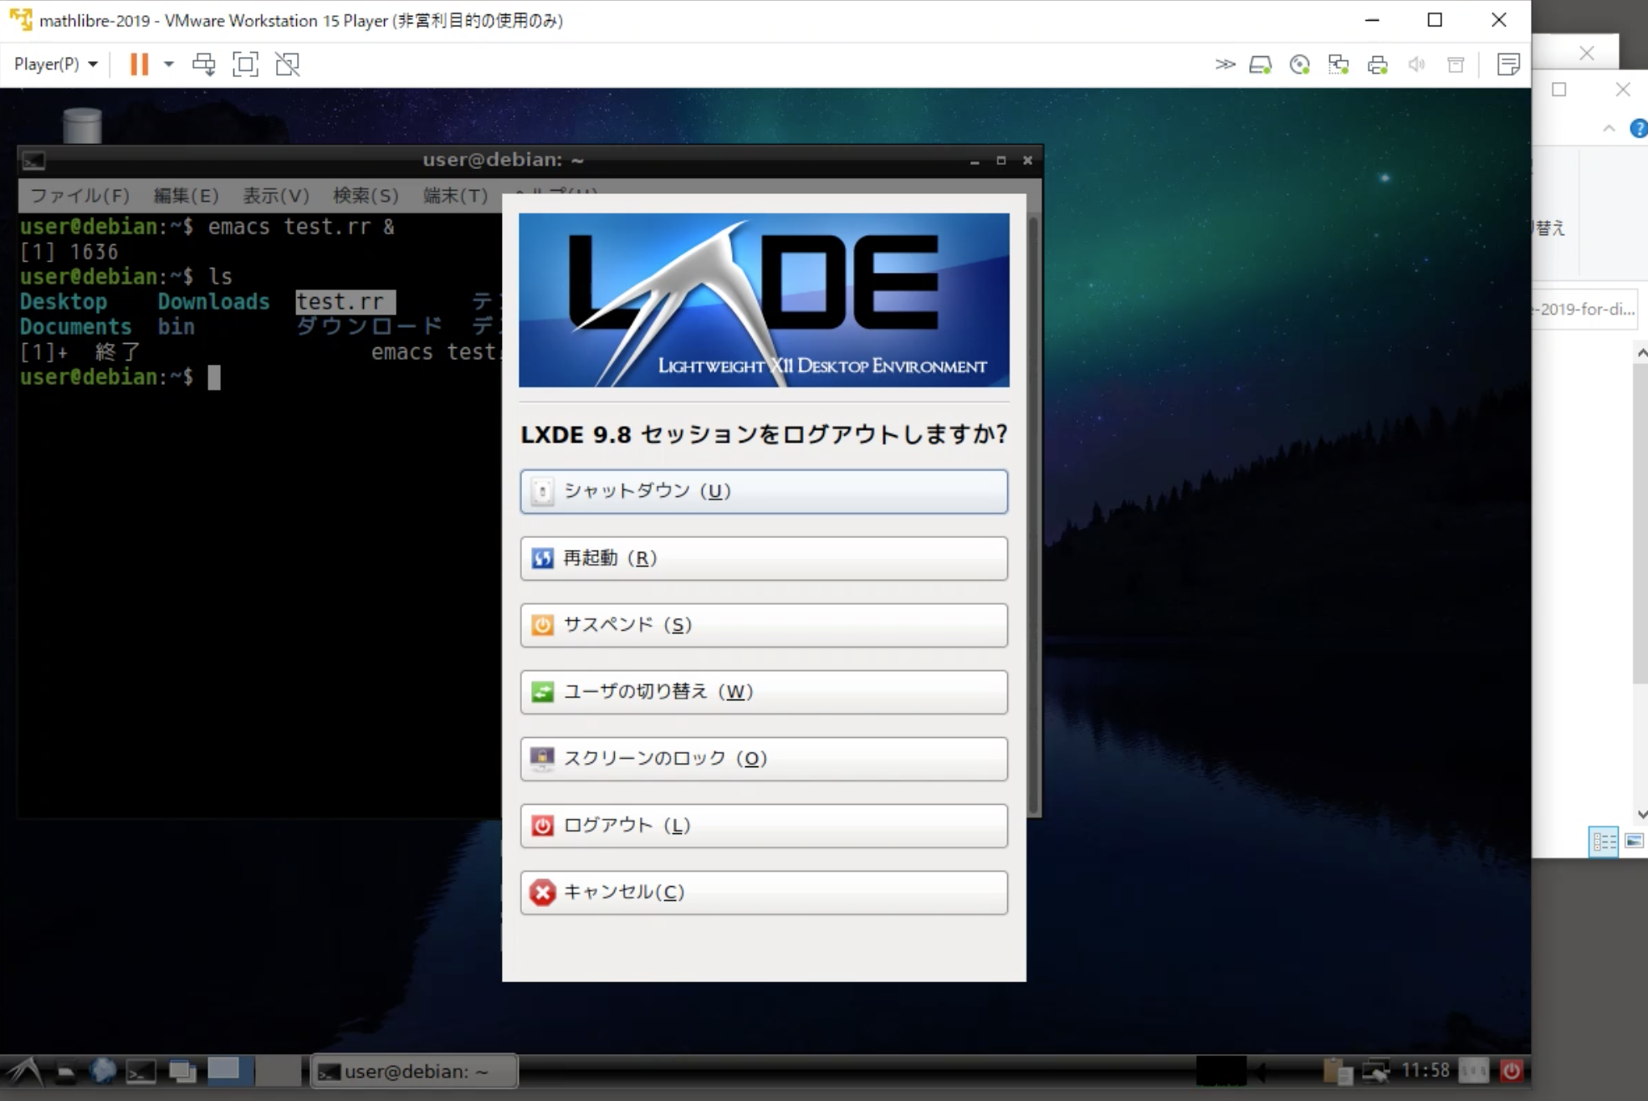Screen dimensions: 1648x1101
Task: Switch to the second workspace in pager
Action: point(278,1071)
